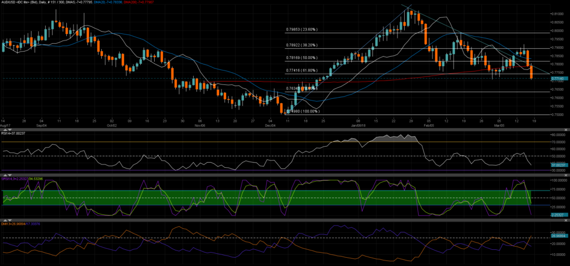Click the Dec/04 date axis label
570x266 pixels.
click(270, 126)
